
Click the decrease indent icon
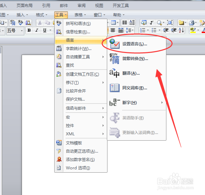[x=166, y=30]
